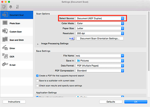Click the Custom Scan icon
This screenshot has height=107, width=150.
point(5,31)
